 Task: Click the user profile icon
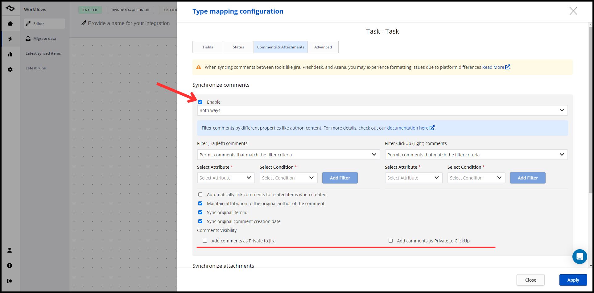pos(10,250)
